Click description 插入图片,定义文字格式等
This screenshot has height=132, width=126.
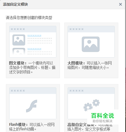pos(89,129)
